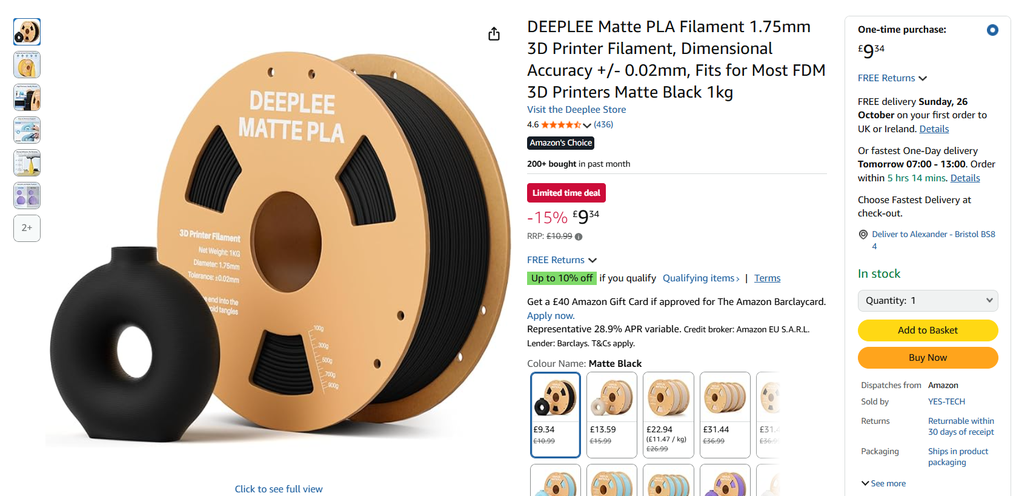This screenshot has width=1016, height=496.
Task: Visit the Deeplee Store link
Action: pos(576,110)
